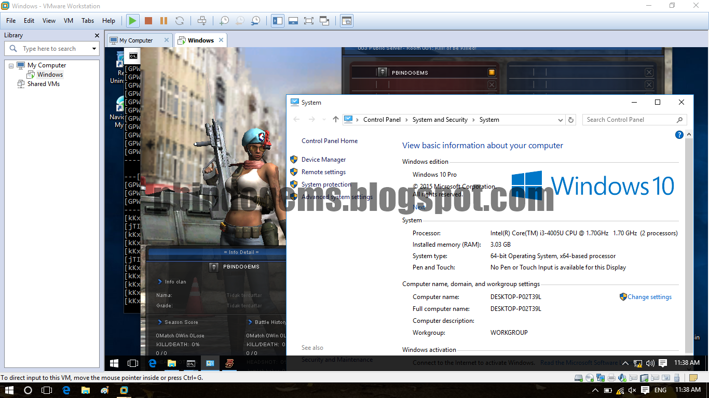Power on the VM with green play button
The image size is (709, 398).
tap(133, 21)
